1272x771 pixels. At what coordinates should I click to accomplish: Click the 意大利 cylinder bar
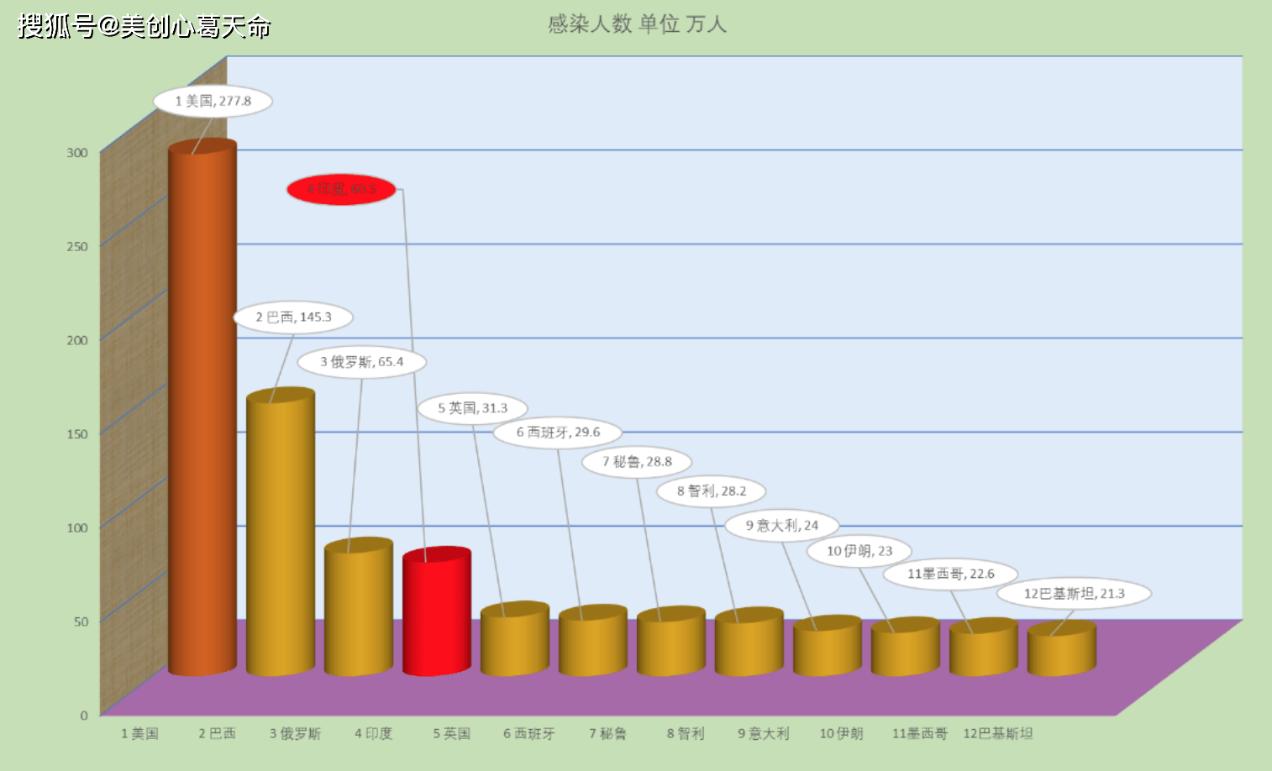pyautogui.click(x=828, y=647)
